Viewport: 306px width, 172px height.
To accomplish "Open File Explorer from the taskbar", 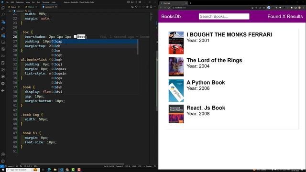I will pyautogui.click(x=55, y=170).
